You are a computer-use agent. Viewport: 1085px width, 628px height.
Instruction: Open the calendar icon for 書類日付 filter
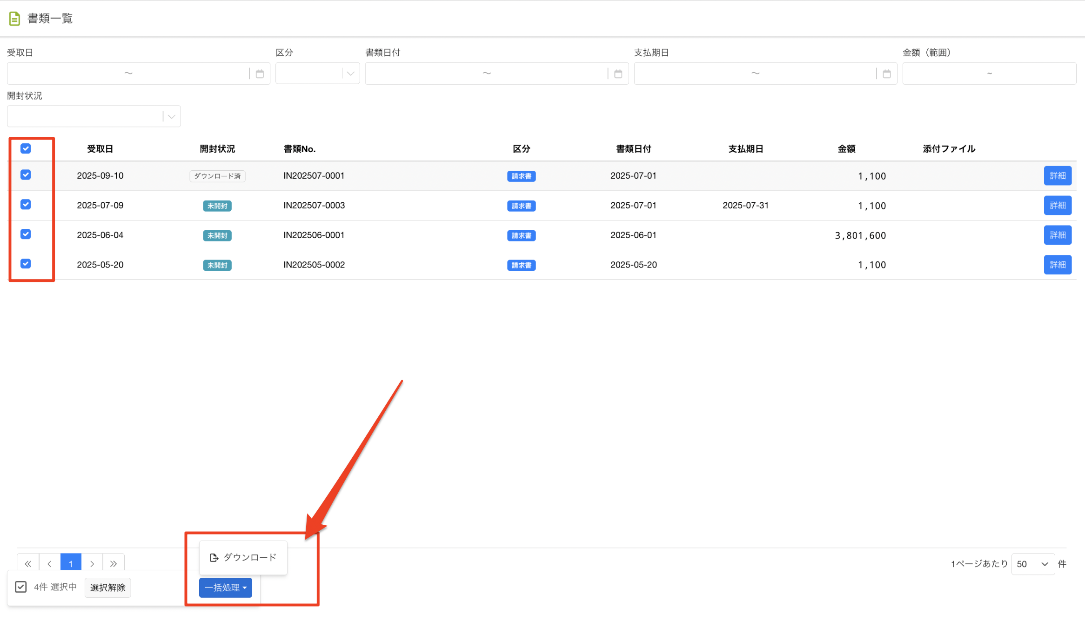point(618,73)
